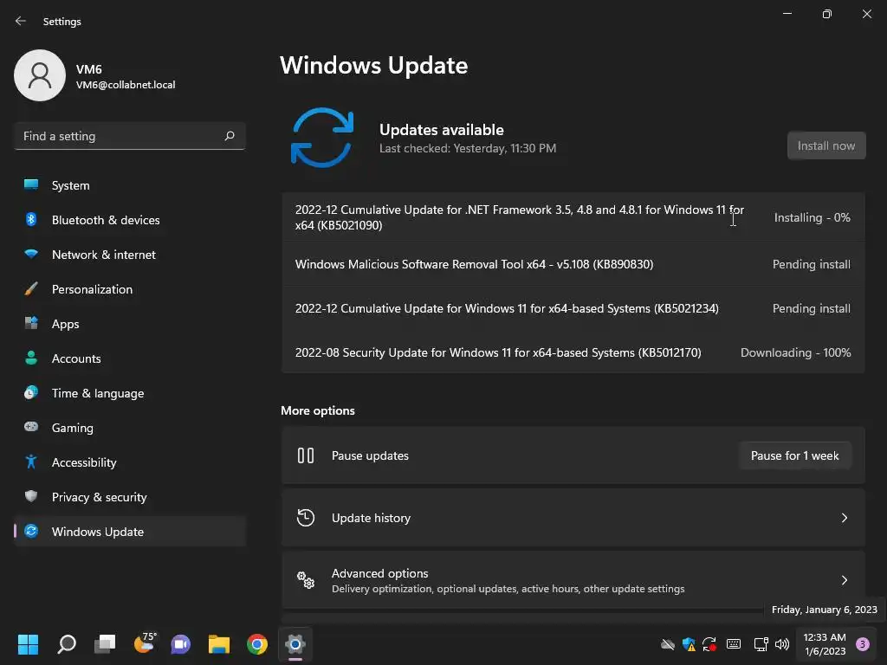Screen dimensions: 887x665
Task: Select the Malicious Software Removal Tool row
Action: 573,264
